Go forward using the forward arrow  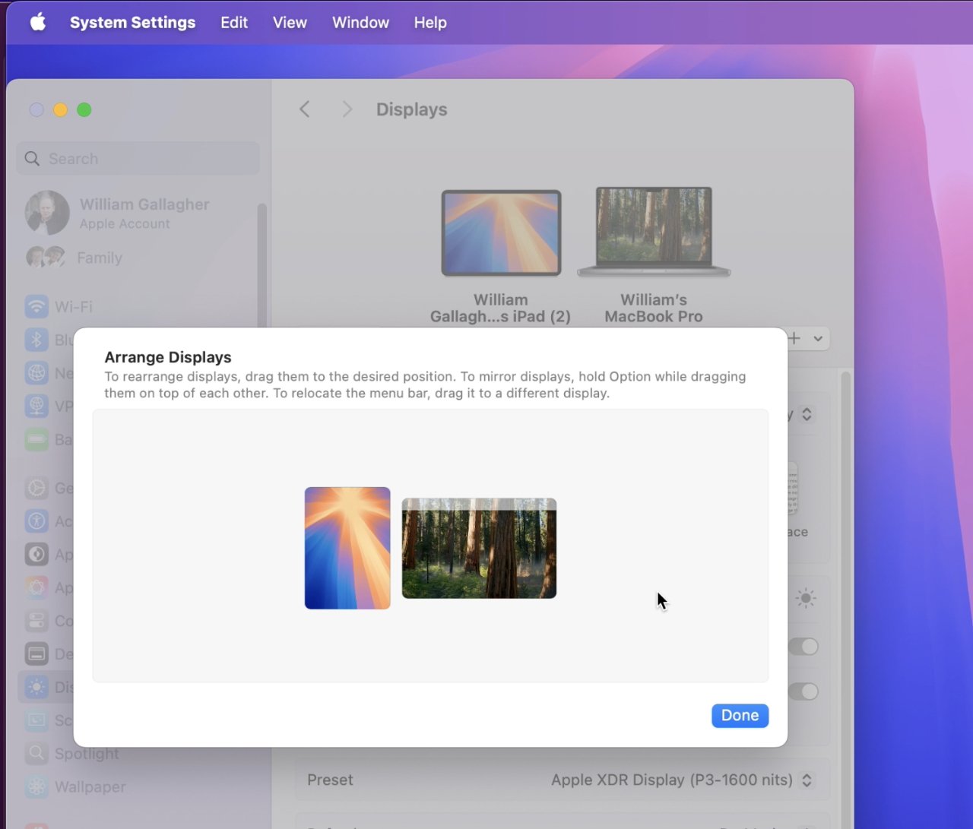pos(347,109)
